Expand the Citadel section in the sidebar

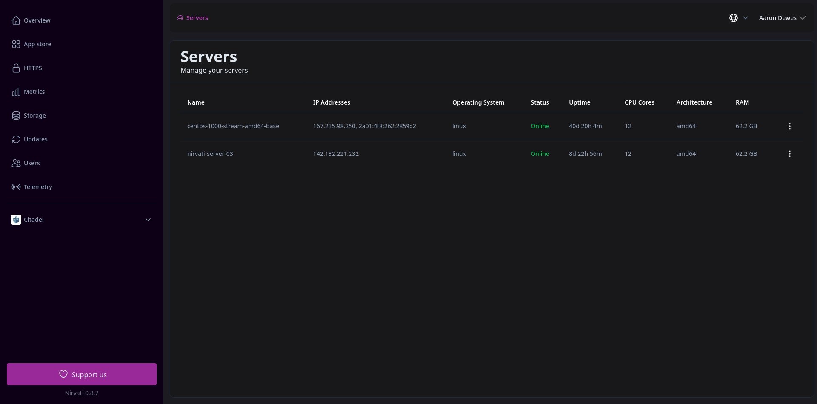148,220
